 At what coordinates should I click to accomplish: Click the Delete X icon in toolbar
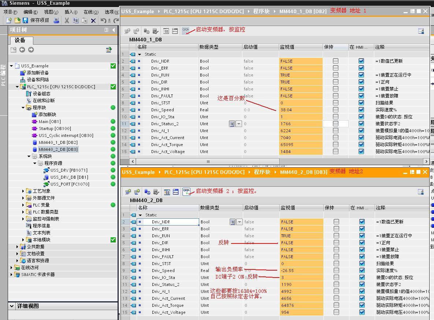pyautogui.click(x=93, y=20)
